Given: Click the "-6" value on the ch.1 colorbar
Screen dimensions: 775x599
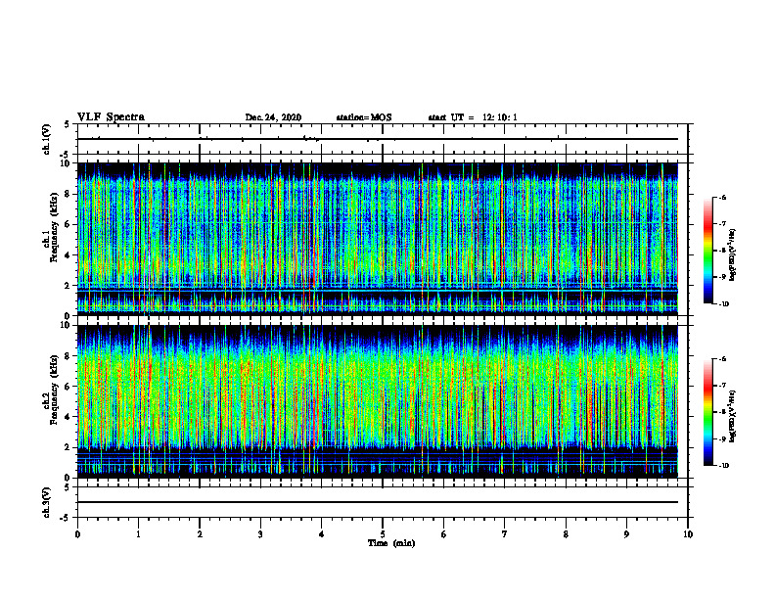Looking at the screenshot, I should pos(722,197).
